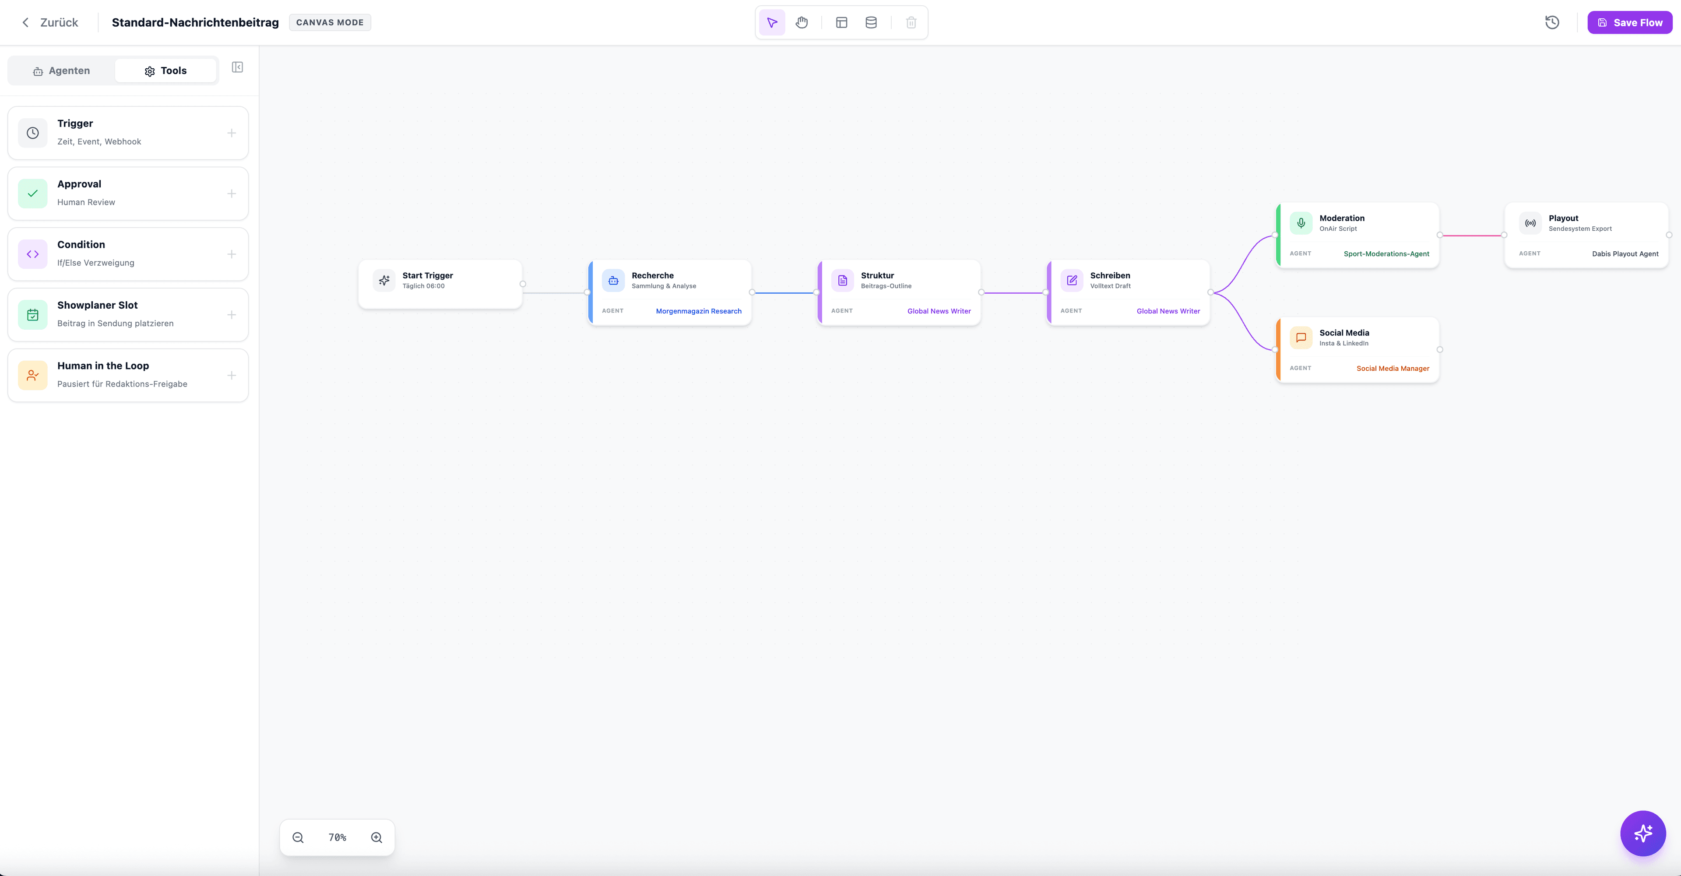This screenshot has height=876, width=1681.
Task: Click the Moderation microphone icon
Action: 1301,223
